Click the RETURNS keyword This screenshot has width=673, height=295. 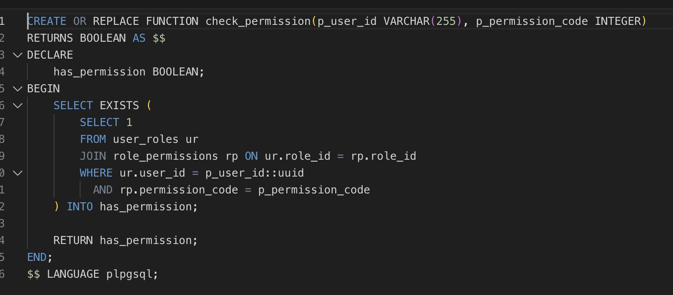[x=50, y=38]
